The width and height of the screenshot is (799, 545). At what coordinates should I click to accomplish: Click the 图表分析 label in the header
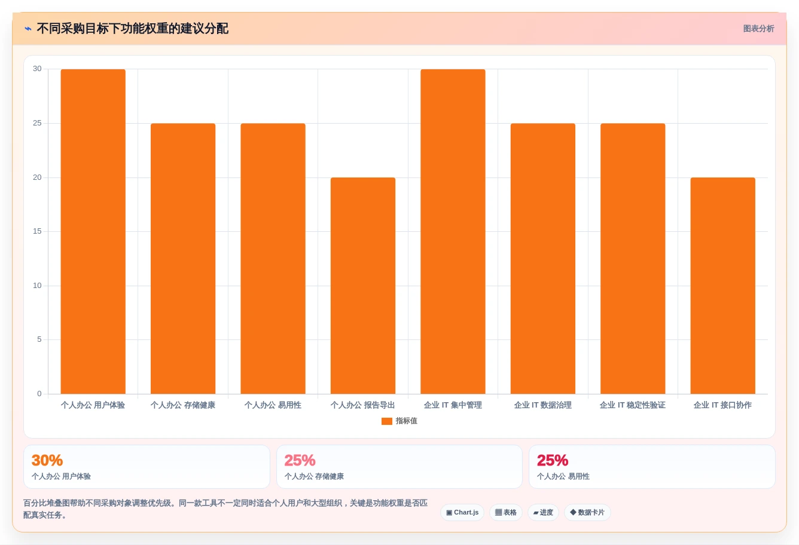coord(758,29)
